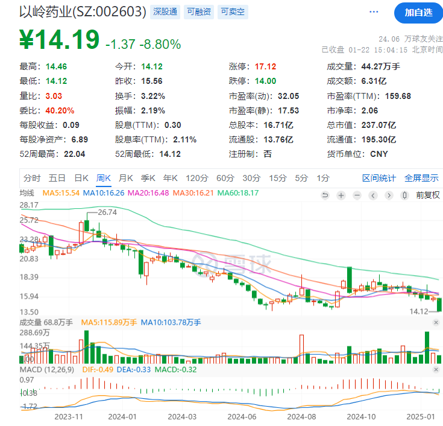
Task: Switch to the 分时 tab
Action: (x=32, y=178)
